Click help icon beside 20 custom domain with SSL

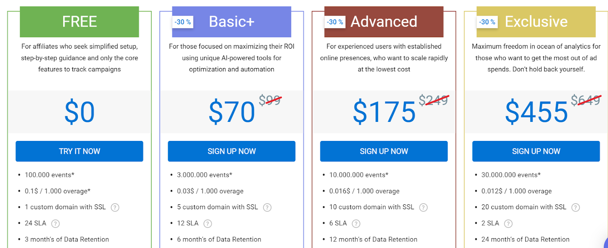pos(576,207)
